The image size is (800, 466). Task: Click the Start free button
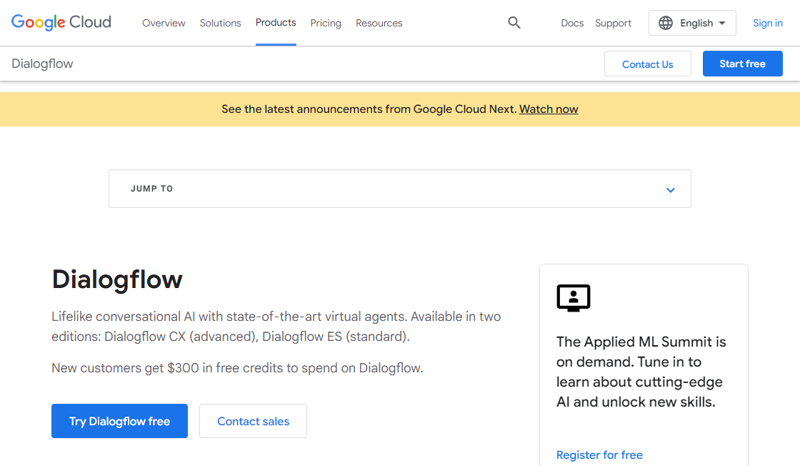click(x=742, y=64)
